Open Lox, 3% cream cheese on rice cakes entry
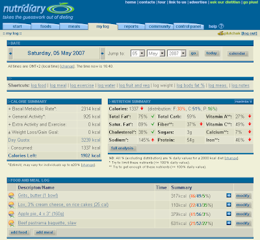The image size is (260, 240). [x=63, y=205]
